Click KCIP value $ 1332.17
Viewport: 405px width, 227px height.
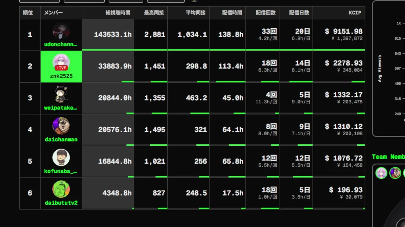tap(344, 95)
